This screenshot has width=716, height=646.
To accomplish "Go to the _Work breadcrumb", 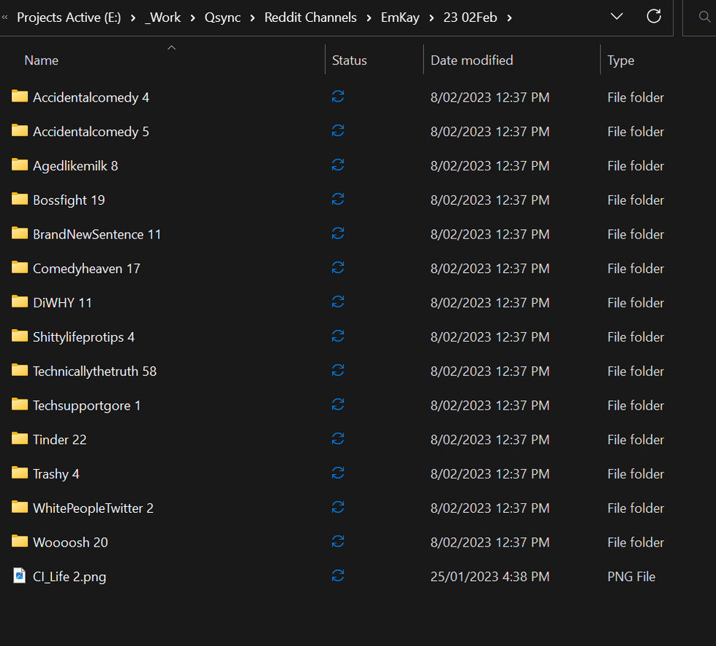I will (162, 18).
